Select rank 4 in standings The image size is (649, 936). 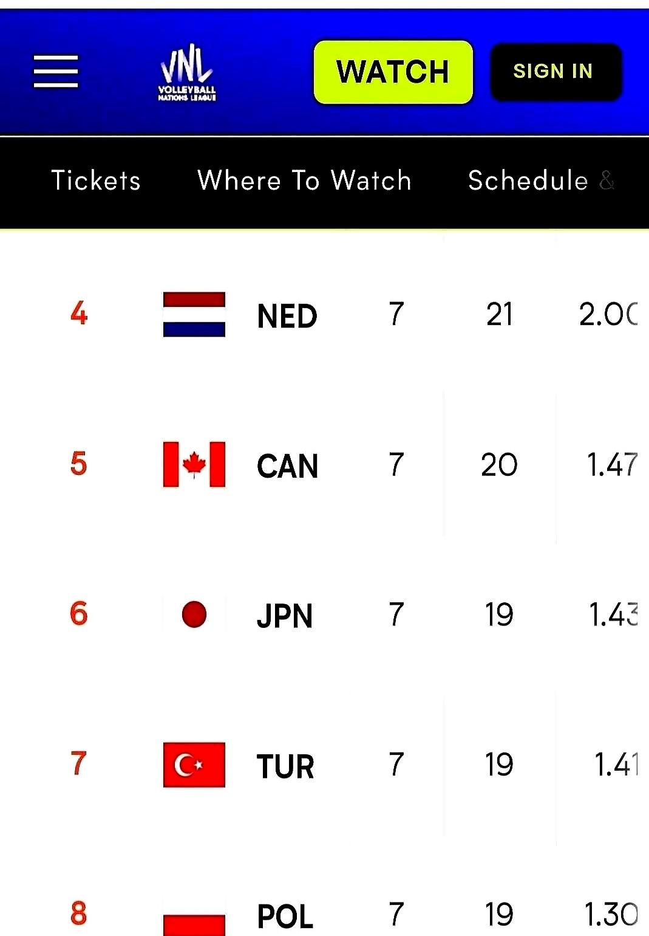coord(79,314)
